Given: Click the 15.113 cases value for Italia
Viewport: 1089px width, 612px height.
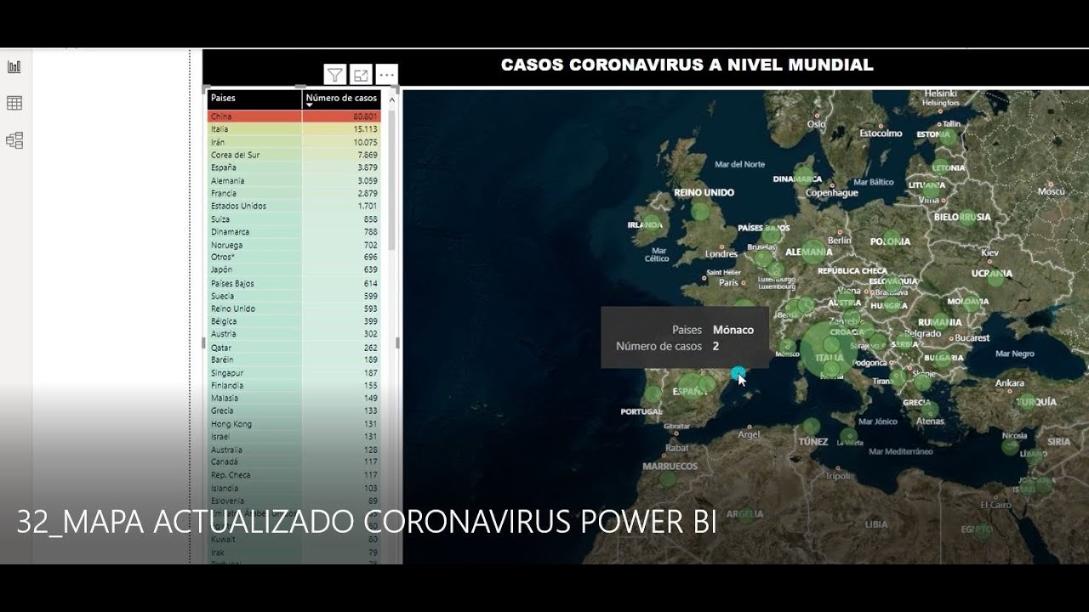Looking at the screenshot, I should (366, 129).
